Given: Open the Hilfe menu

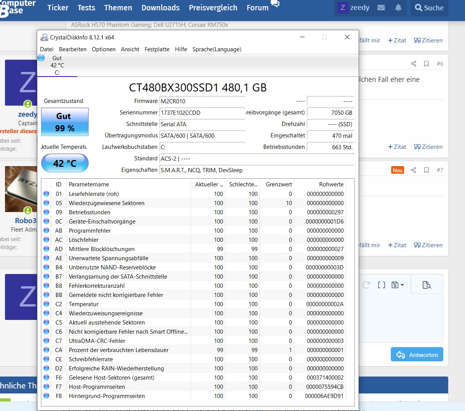Looking at the screenshot, I should click(x=181, y=49).
